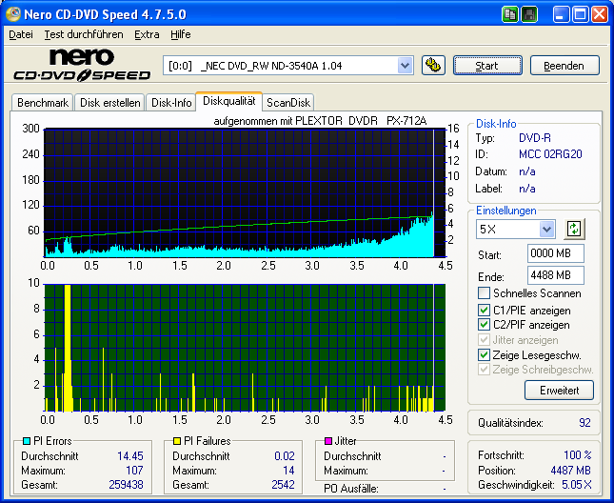Click the floppy disk save icon
614x503 pixels.
[529, 14]
